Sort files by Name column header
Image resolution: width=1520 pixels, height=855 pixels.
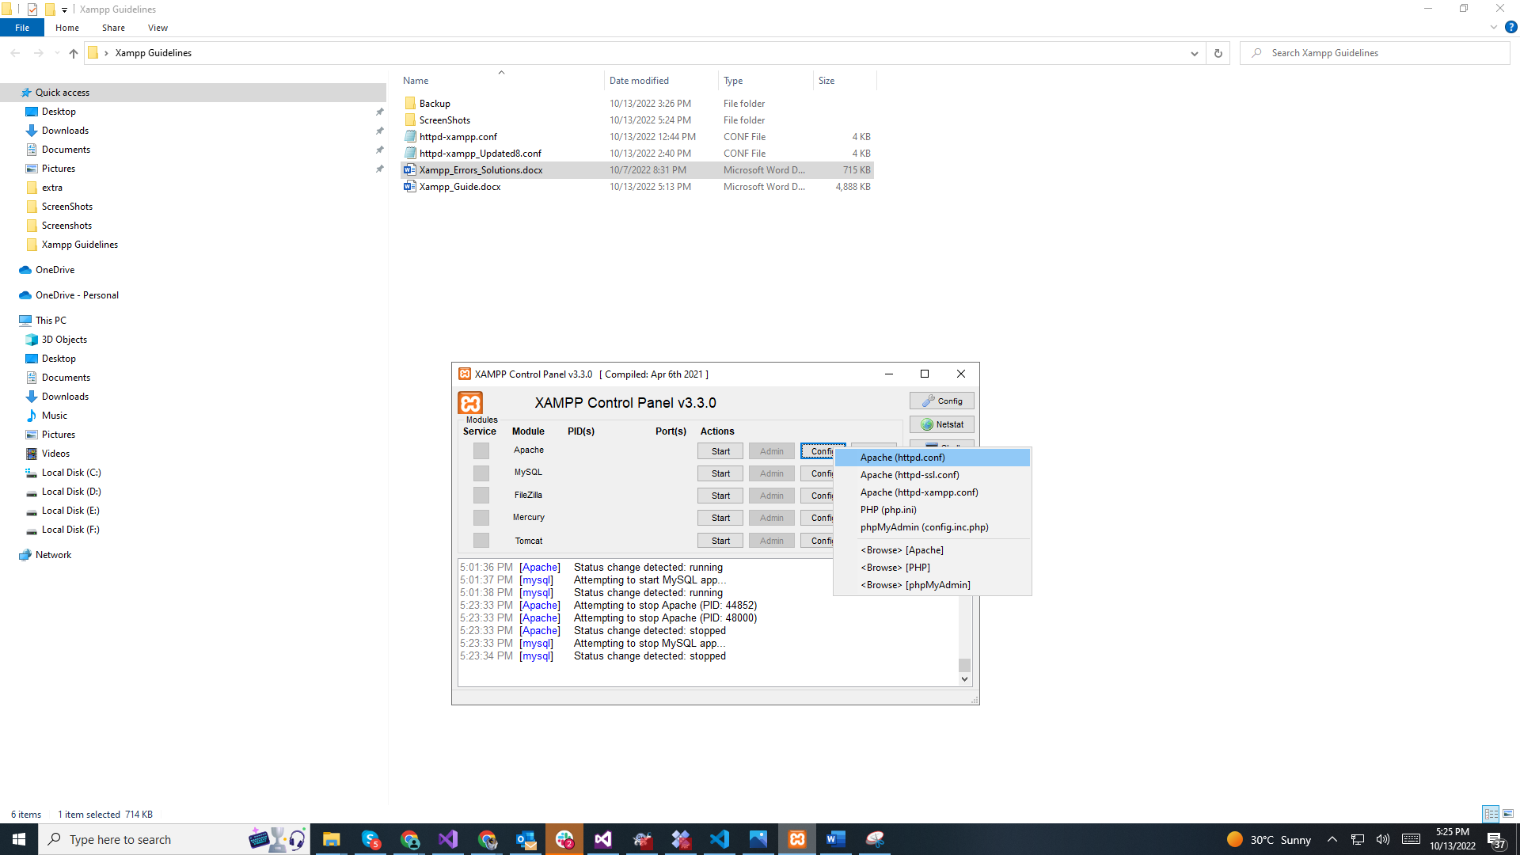500,81
